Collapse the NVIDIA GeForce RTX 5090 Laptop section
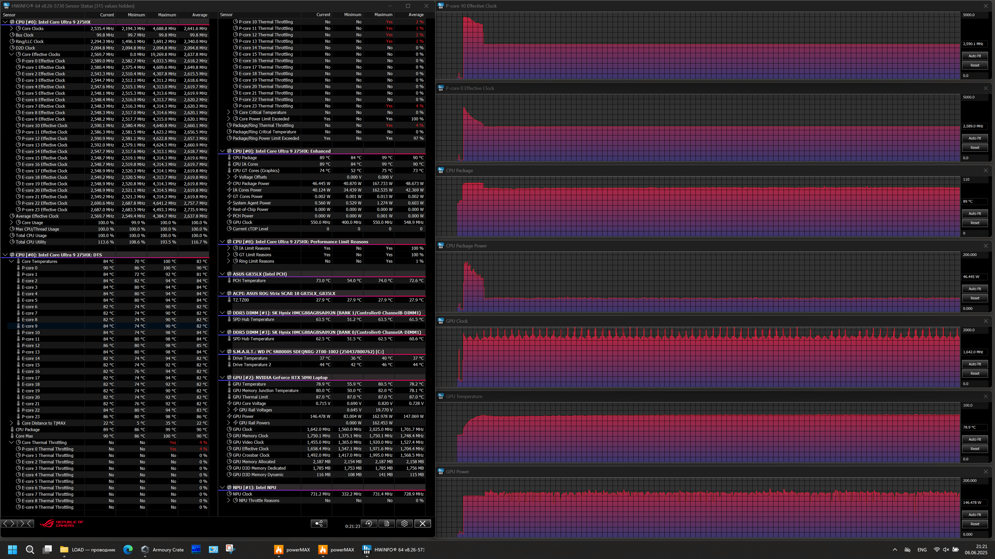The height and width of the screenshot is (559, 995). 223,377
